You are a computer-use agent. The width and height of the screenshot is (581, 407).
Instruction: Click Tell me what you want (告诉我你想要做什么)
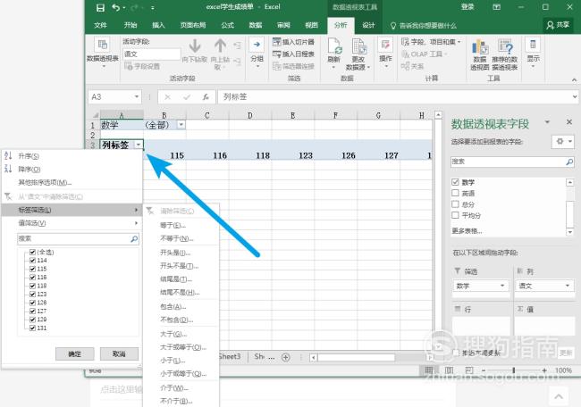tap(424, 26)
